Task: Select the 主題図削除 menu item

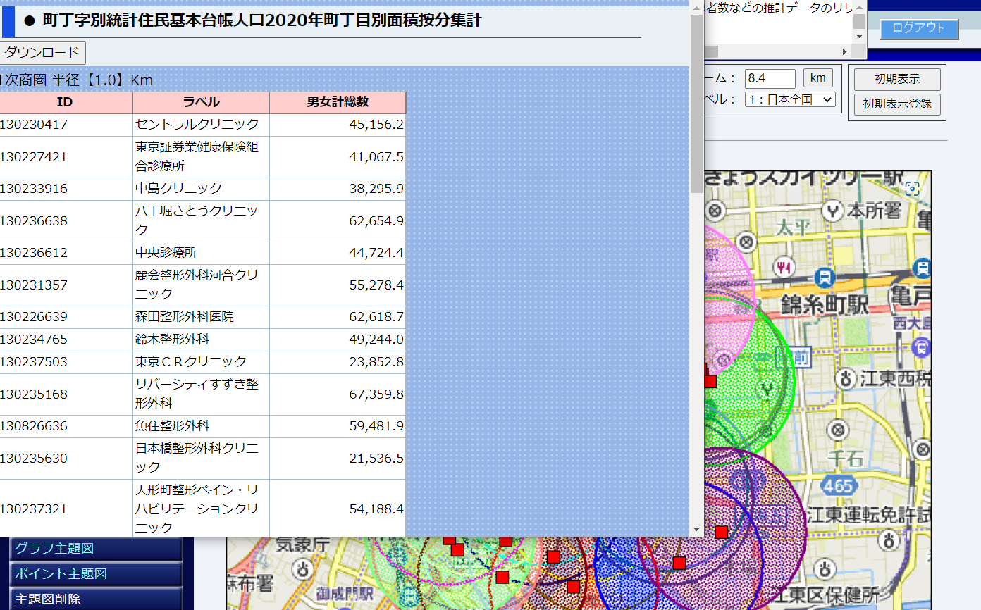Action: [96, 599]
